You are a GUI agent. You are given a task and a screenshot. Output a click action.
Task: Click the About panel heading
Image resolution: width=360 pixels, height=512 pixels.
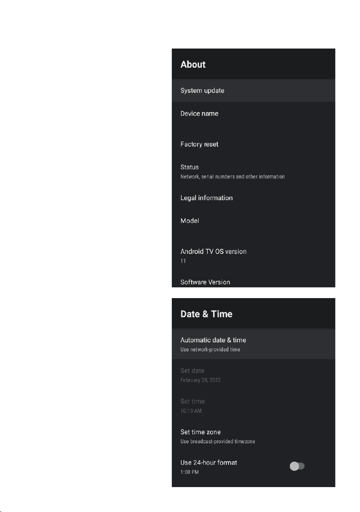193,64
